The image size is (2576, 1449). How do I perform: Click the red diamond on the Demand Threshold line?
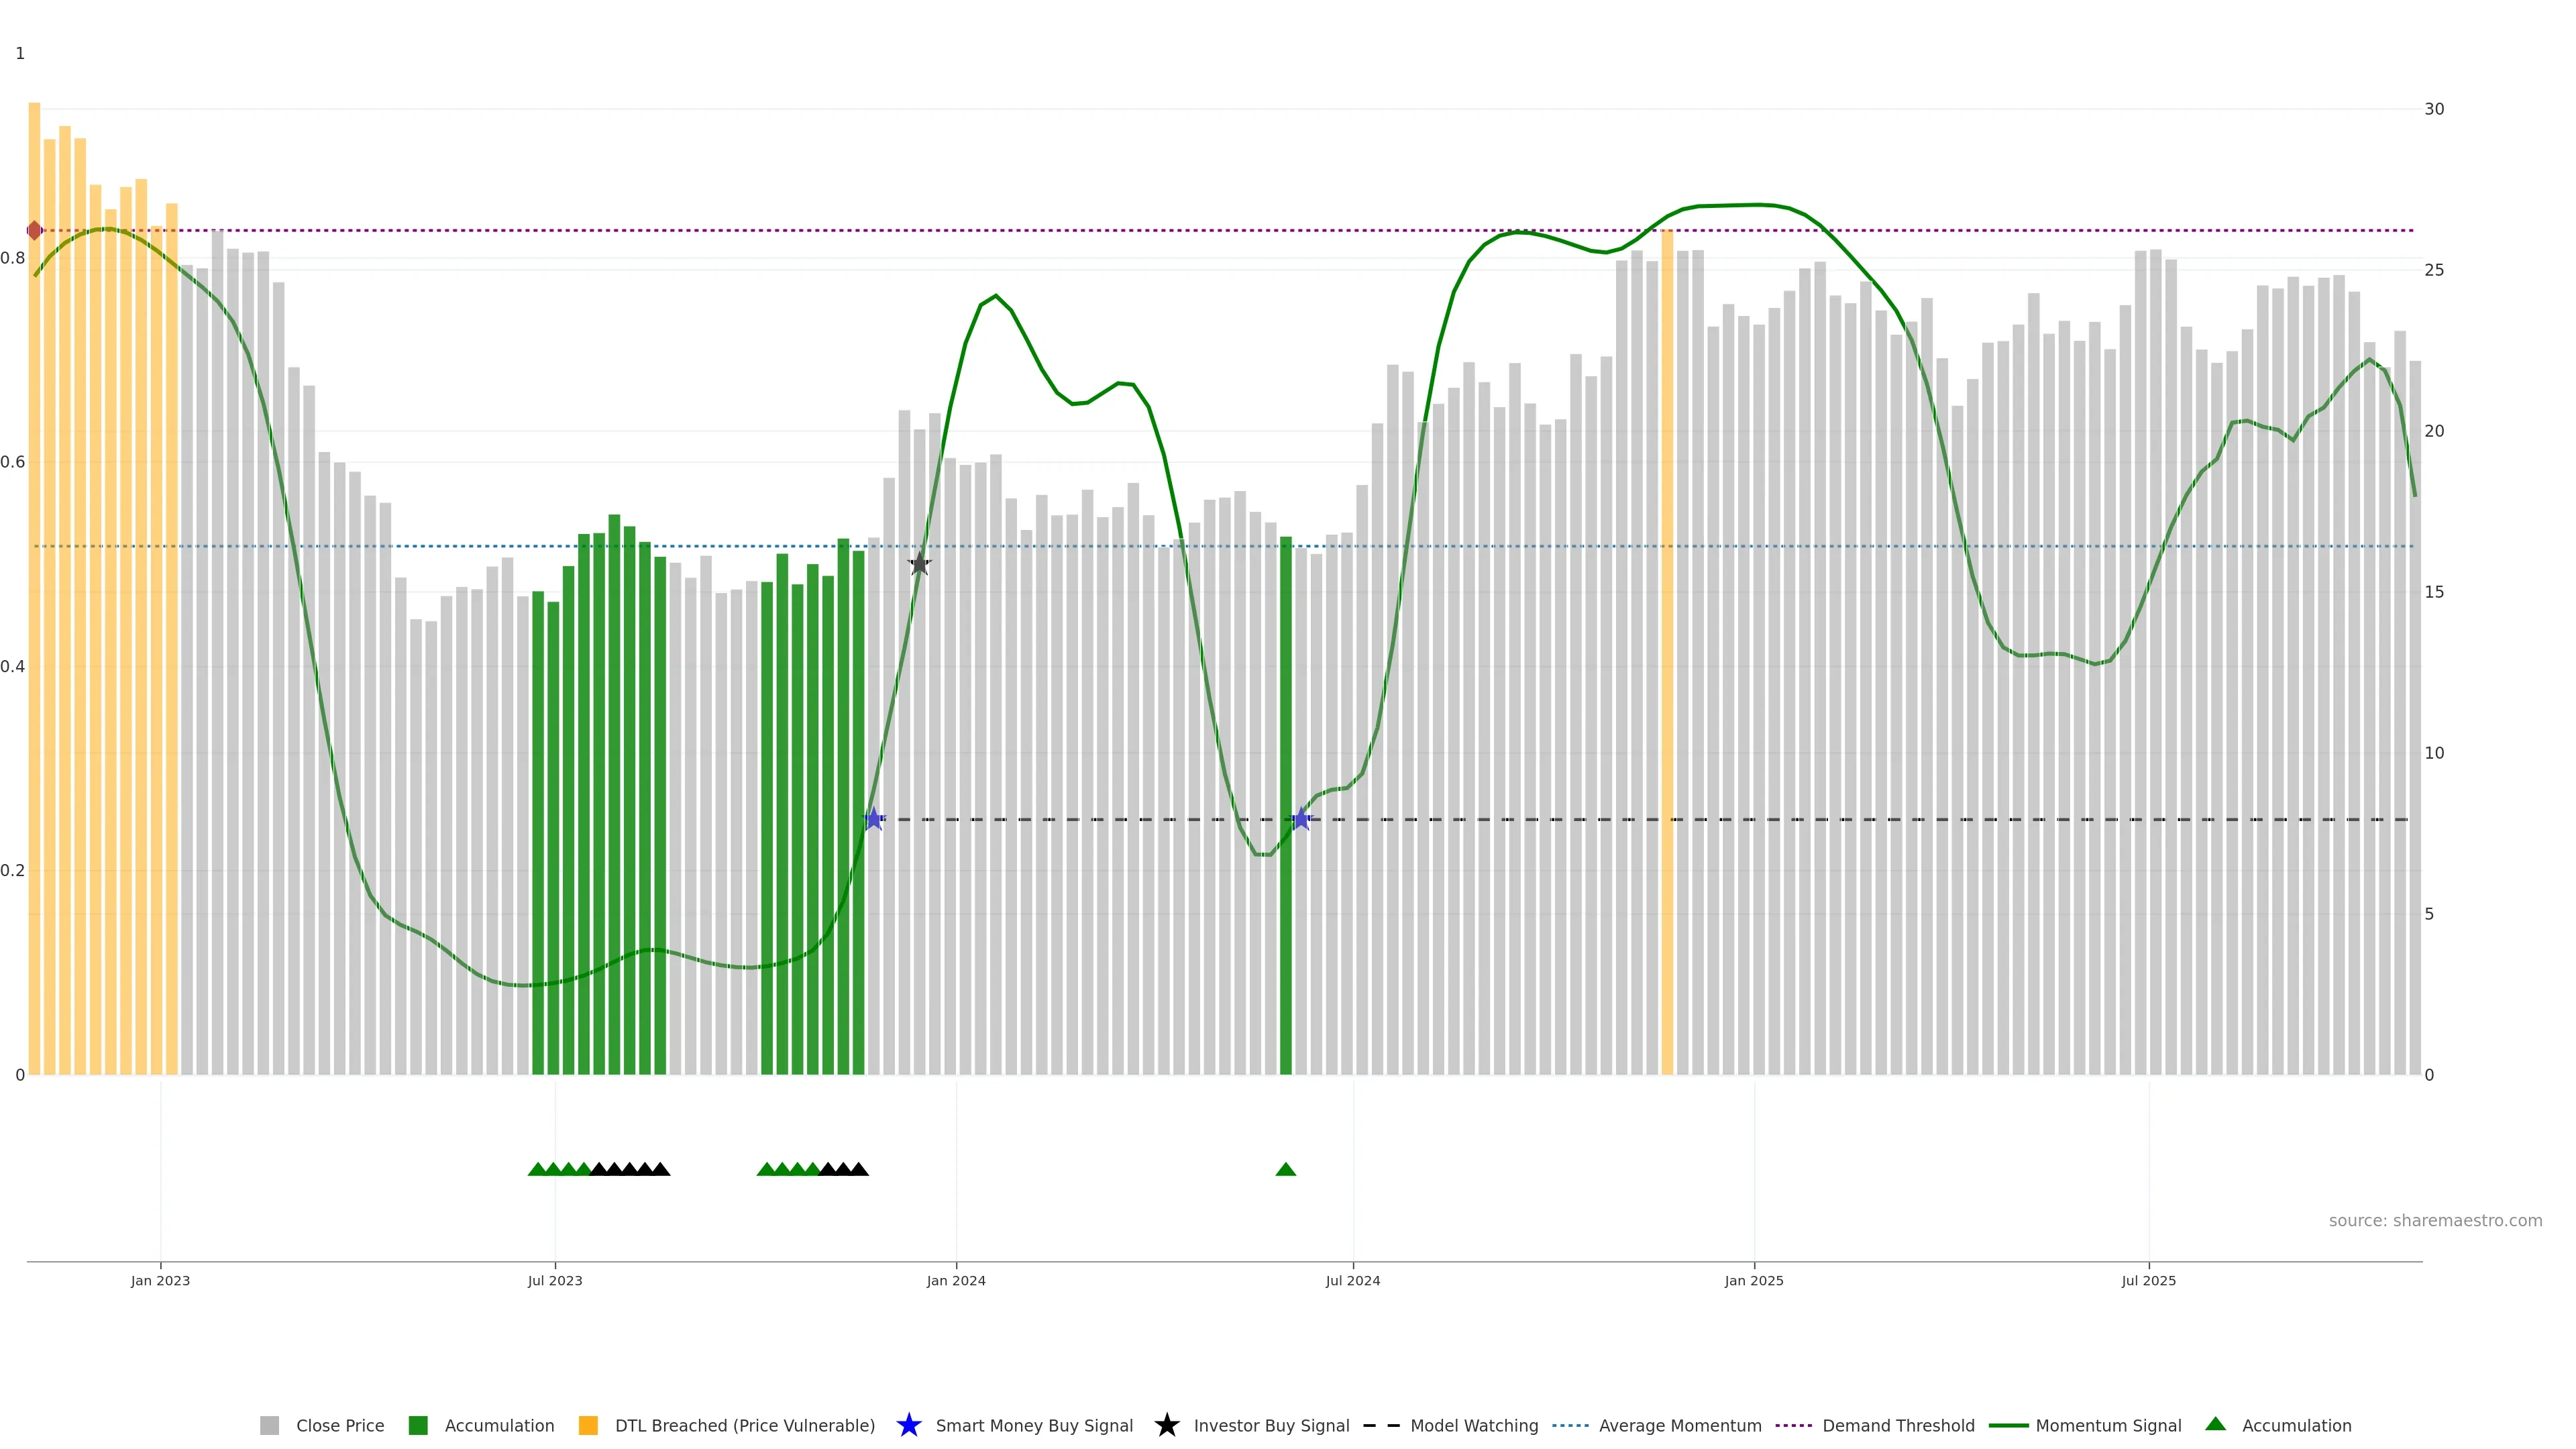coord(35,231)
